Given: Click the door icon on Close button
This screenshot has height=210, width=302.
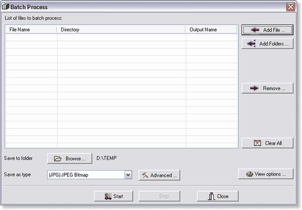Looking at the screenshot, I should pos(212,196).
